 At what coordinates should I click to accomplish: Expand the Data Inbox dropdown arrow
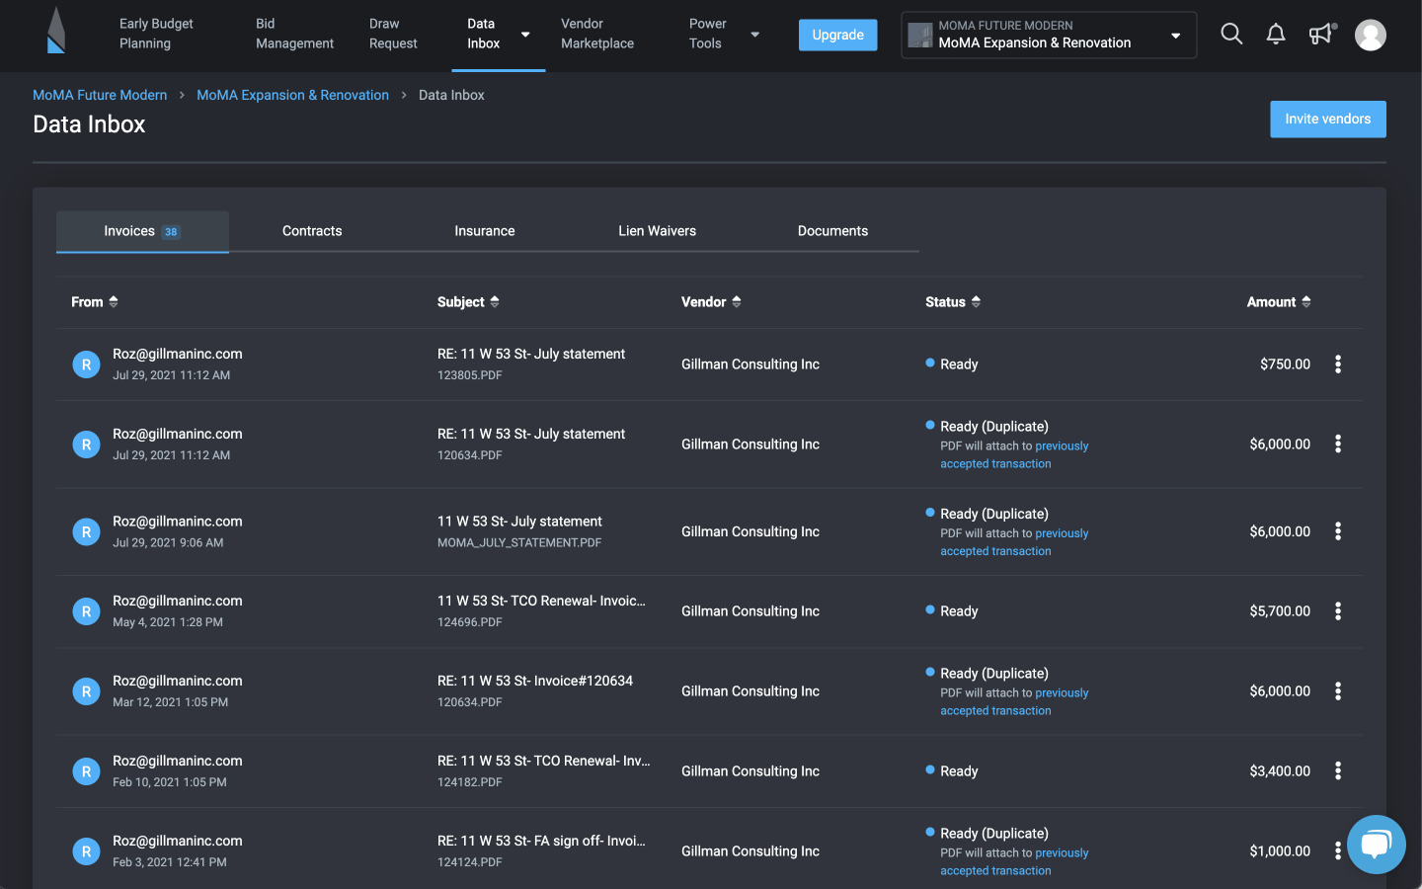(x=525, y=35)
